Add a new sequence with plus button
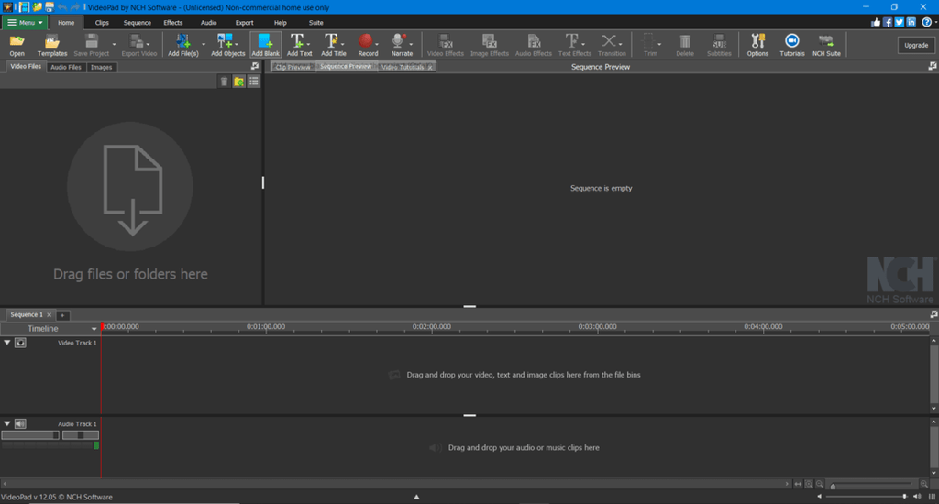This screenshot has width=939, height=504. click(62, 315)
